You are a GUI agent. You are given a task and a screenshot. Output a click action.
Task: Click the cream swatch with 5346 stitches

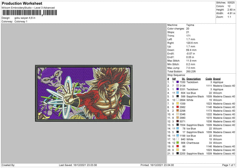pos(178,114)
